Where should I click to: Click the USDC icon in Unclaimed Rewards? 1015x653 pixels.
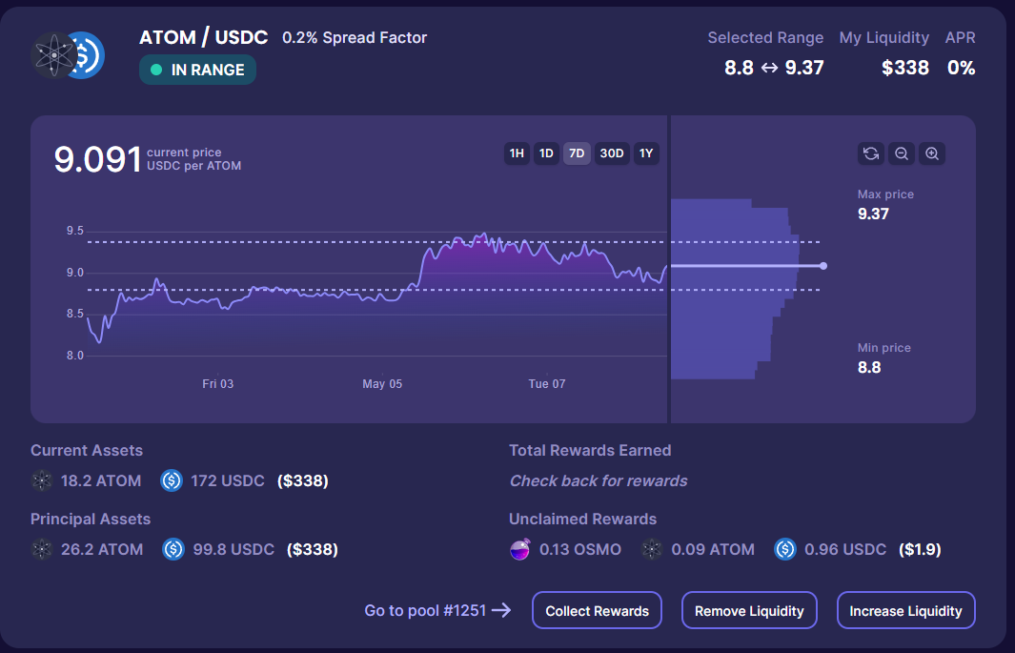pyautogui.click(x=784, y=549)
